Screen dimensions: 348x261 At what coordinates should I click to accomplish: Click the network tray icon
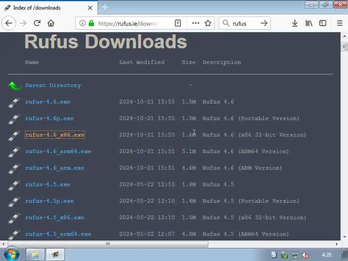(295, 255)
